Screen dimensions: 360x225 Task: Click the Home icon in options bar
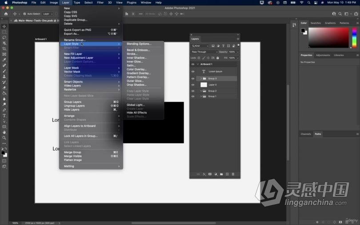pos(6,14)
